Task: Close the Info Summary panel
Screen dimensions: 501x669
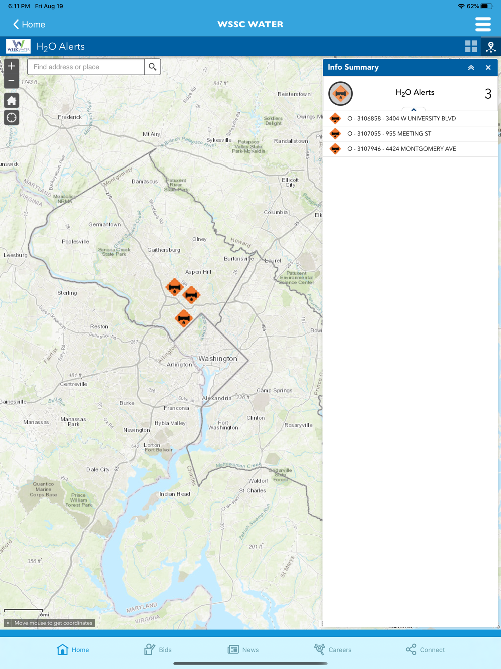Action: [488, 67]
